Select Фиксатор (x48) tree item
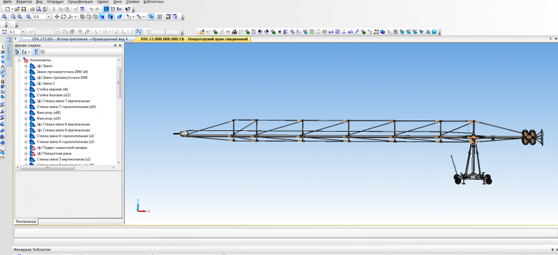 pos(48,113)
